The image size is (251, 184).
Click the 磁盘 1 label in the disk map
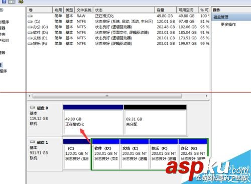pos(42,142)
